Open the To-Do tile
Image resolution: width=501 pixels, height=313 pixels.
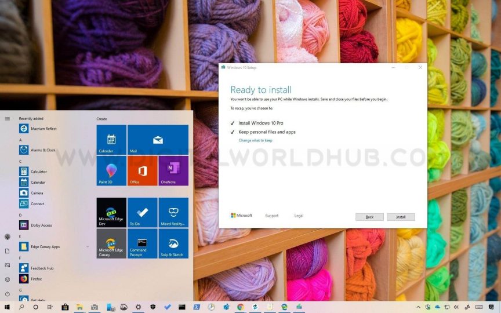[x=143, y=212]
